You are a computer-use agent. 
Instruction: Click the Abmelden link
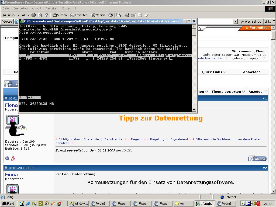[252, 72]
